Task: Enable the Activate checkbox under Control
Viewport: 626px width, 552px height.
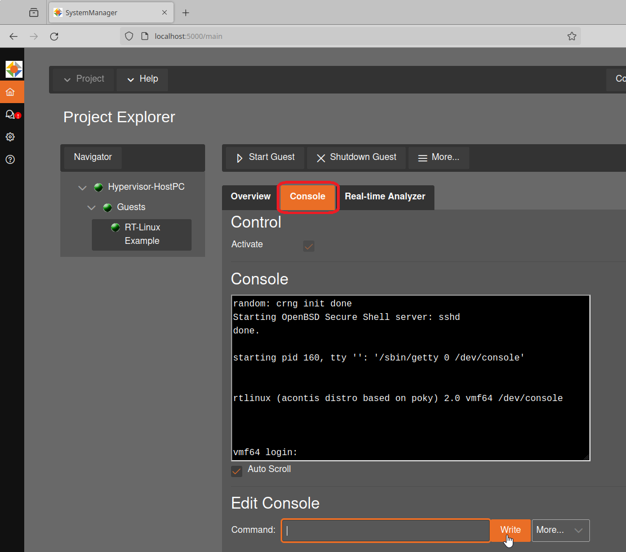Action: point(308,246)
